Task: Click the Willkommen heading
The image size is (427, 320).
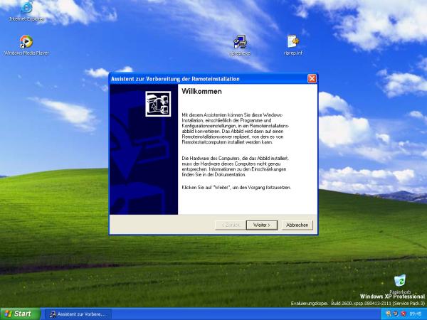Action: pyautogui.click(x=201, y=92)
